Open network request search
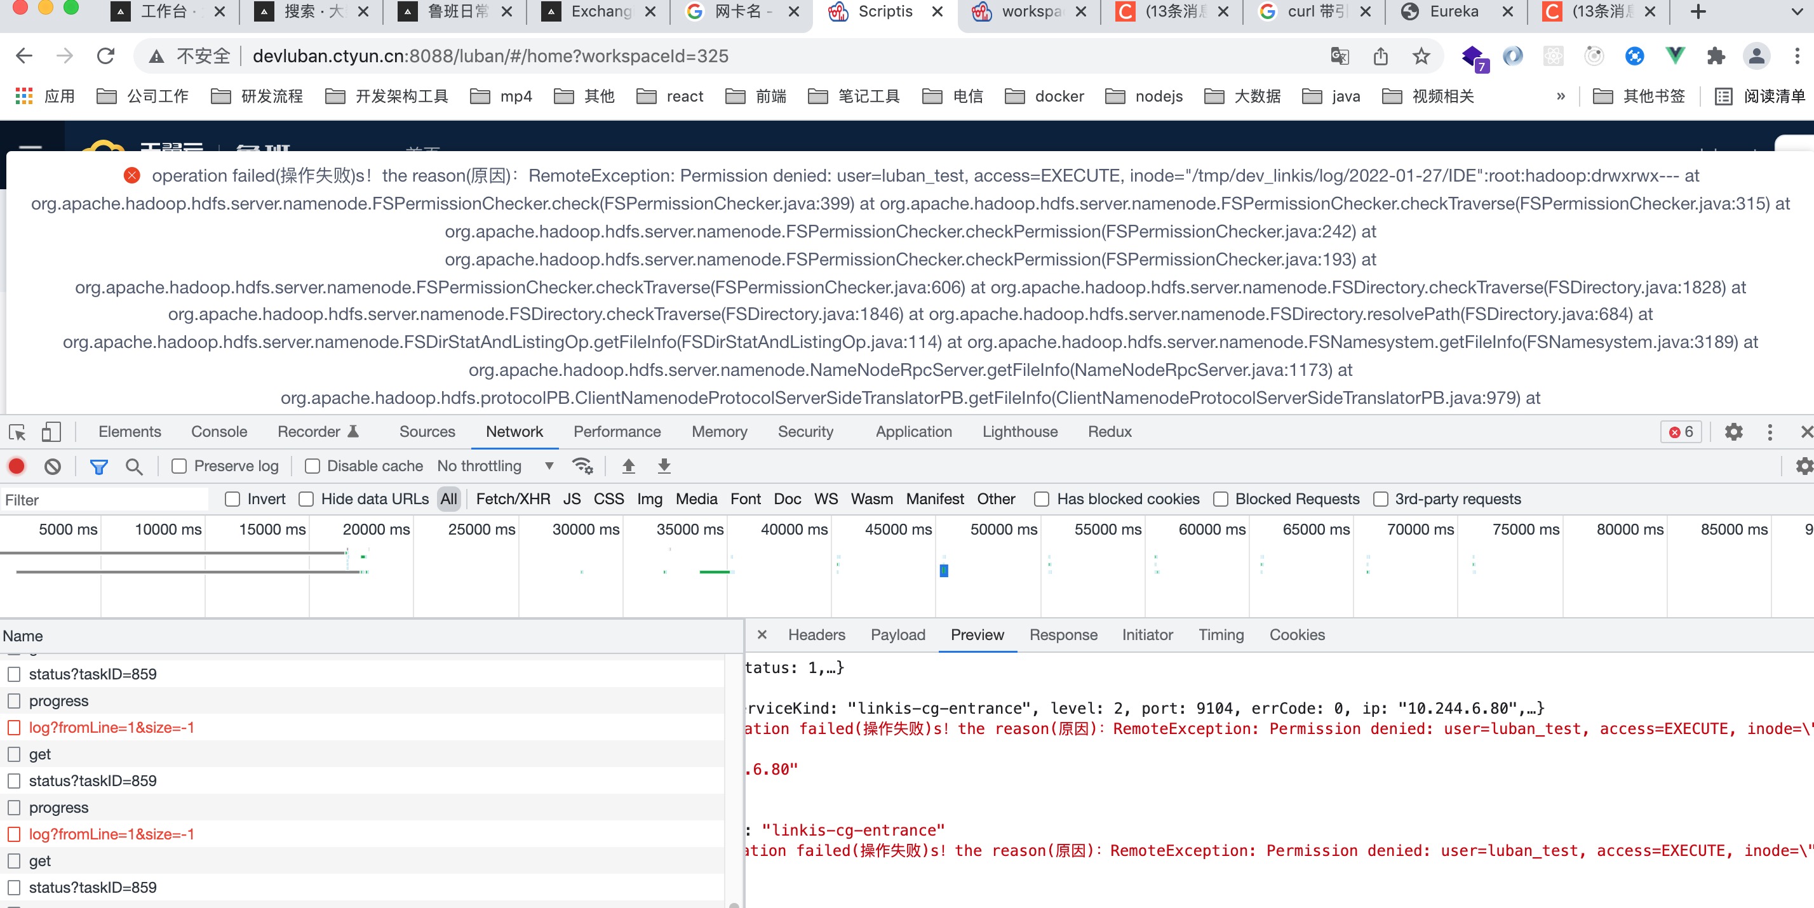The width and height of the screenshot is (1814, 908). pos(134,466)
